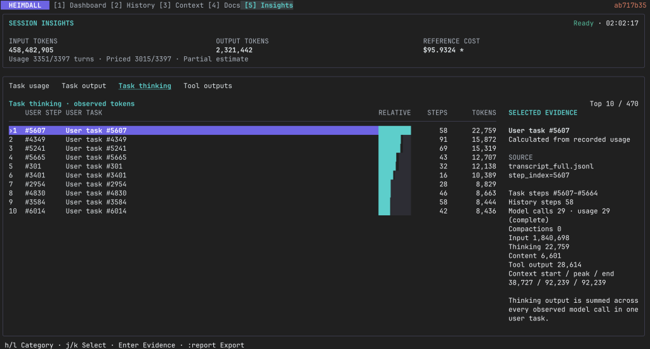
Task: Click the USER STEP column header
Action: click(x=43, y=113)
